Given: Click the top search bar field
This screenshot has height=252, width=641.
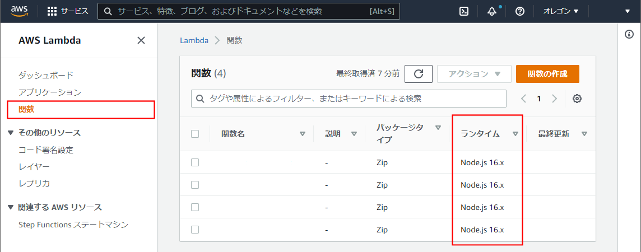Looking at the screenshot, I should coord(249,11).
